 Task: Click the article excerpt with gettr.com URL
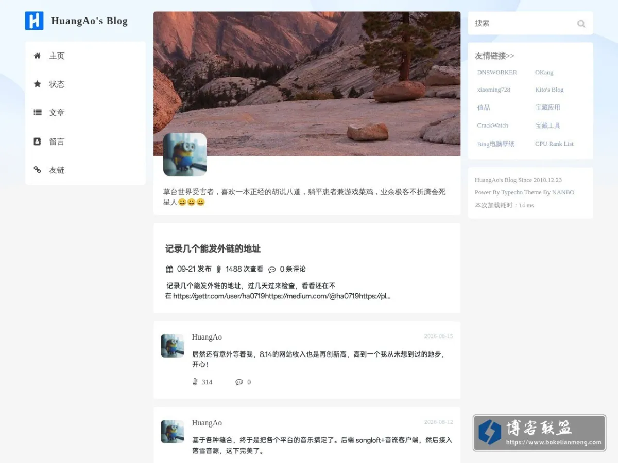pyautogui.click(x=278, y=291)
